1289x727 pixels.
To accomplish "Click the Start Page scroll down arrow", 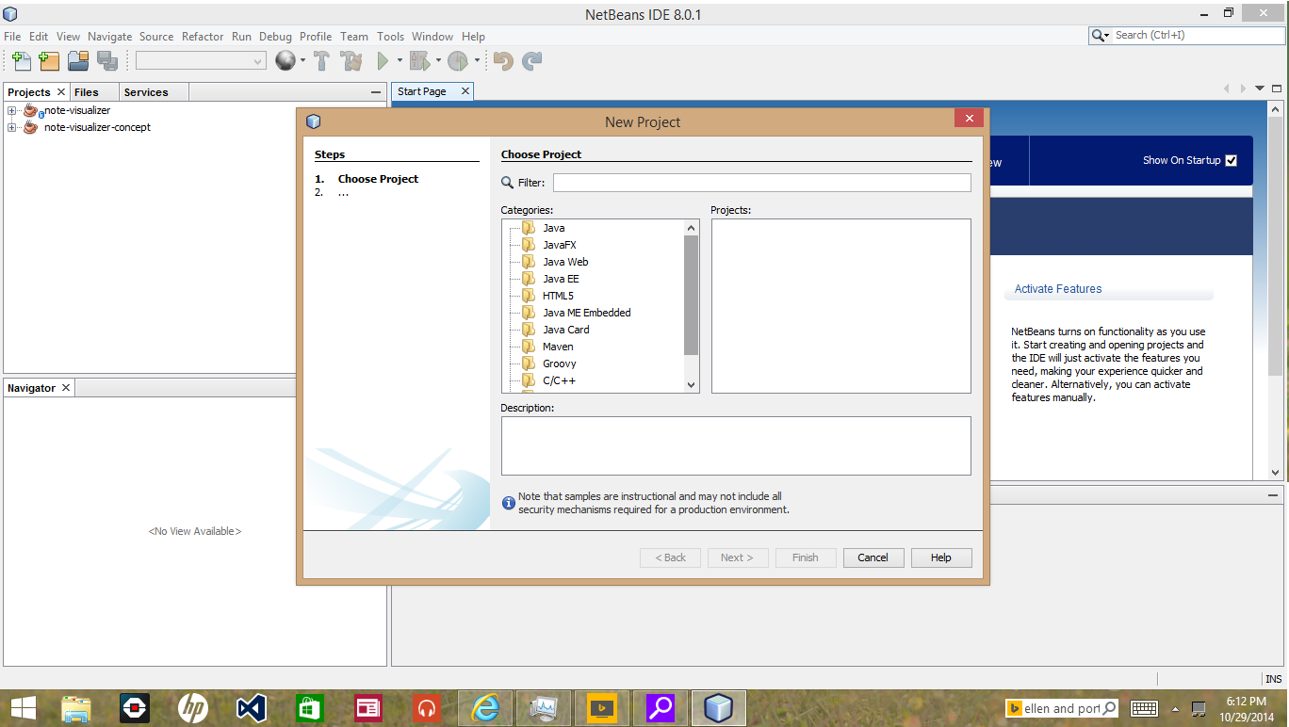I will (x=1276, y=473).
